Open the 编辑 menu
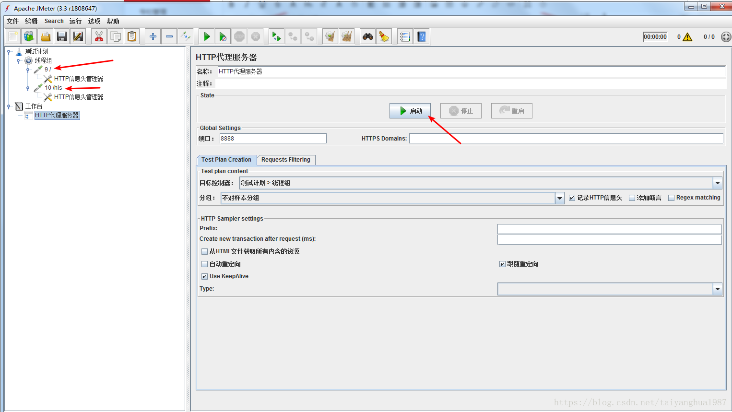 click(31, 21)
